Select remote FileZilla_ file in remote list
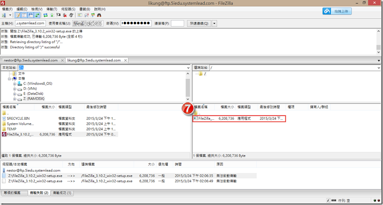This screenshot has height=205, width=383. pyautogui.click(x=239, y=118)
